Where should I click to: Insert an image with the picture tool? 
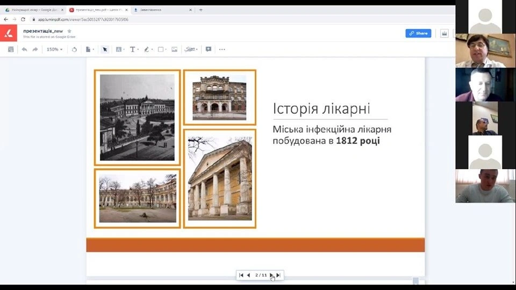coord(174,49)
